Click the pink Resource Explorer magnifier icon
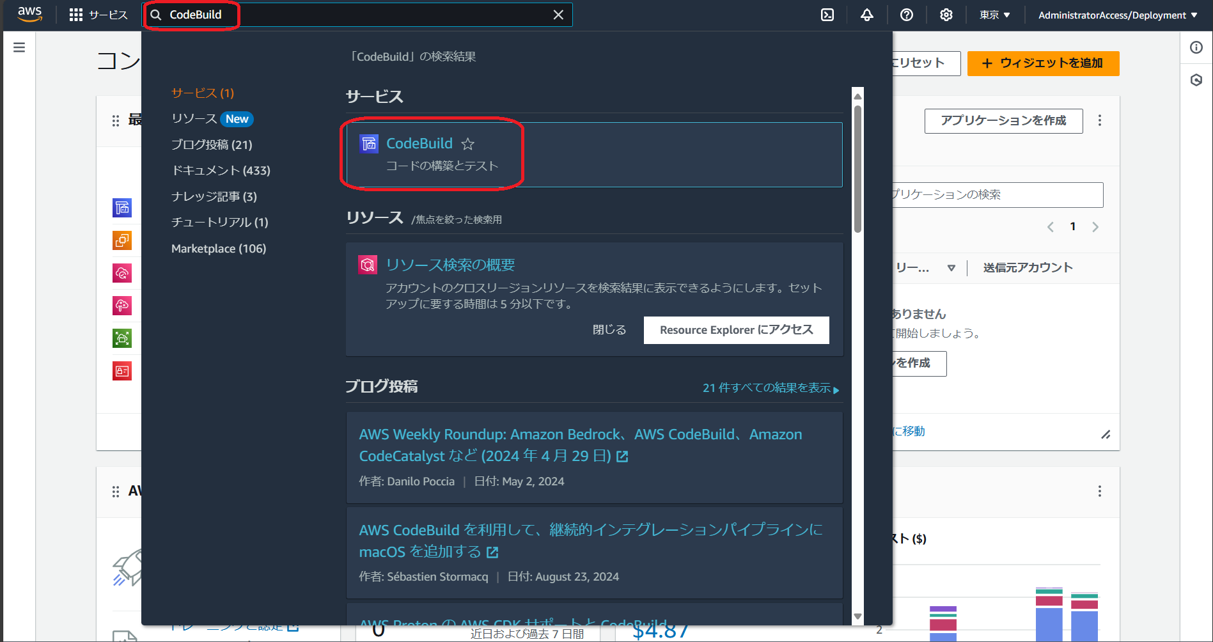This screenshot has width=1213, height=642. pyautogui.click(x=368, y=264)
